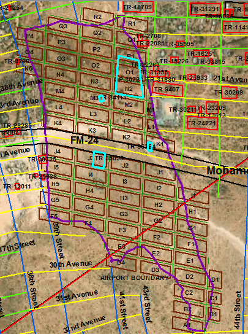This screenshot has width=248, height=334.
Task: Select grid block G4
Action: point(89,207)
